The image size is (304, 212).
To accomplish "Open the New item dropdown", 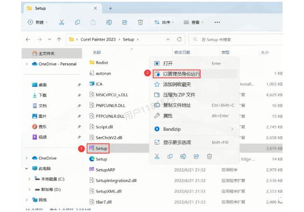I will point(38,22).
